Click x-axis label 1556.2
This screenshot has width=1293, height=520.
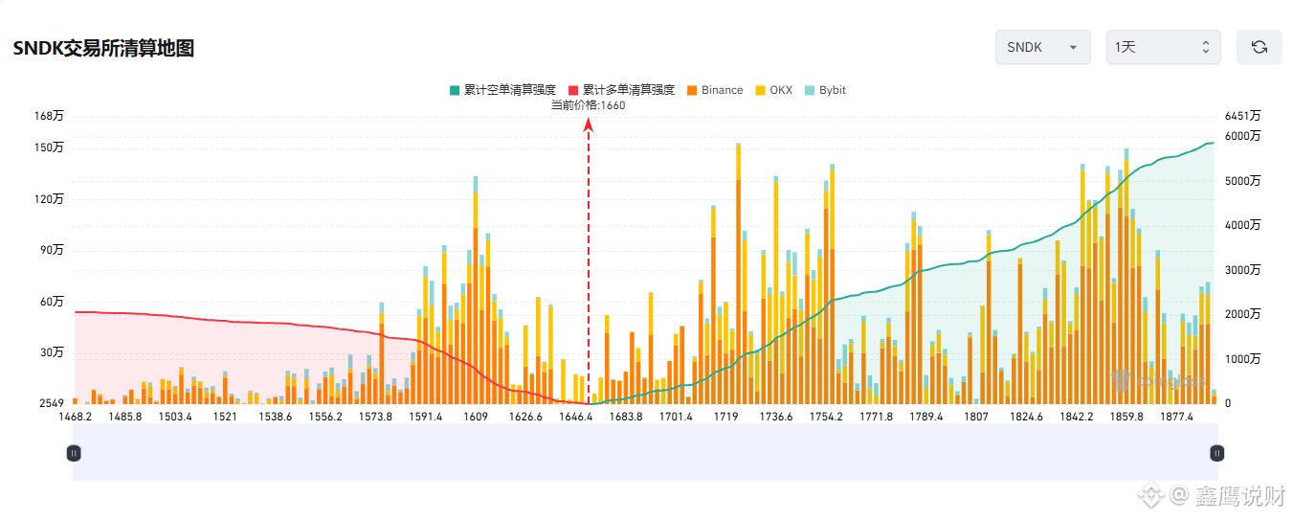click(325, 417)
